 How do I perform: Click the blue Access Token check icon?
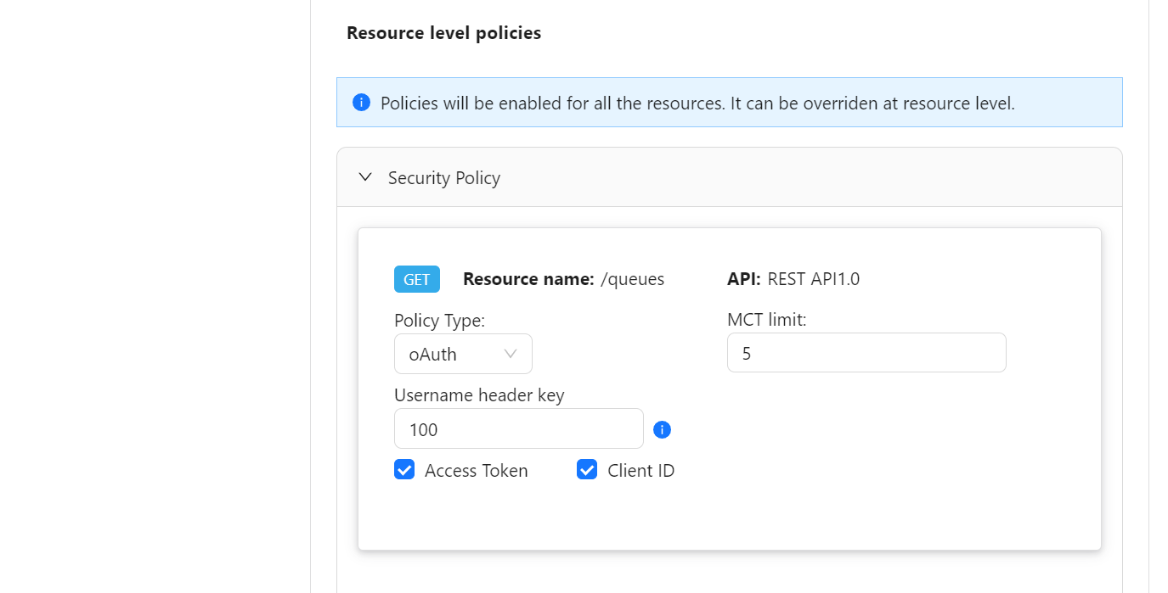pos(404,469)
